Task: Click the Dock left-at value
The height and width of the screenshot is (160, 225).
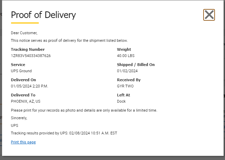Action: coord(121,101)
